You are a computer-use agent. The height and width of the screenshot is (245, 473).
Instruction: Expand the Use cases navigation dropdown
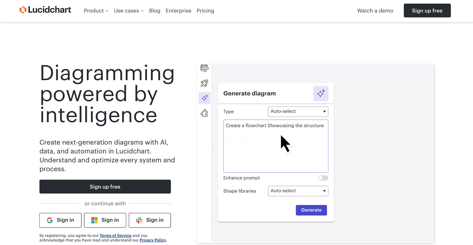pyautogui.click(x=128, y=10)
